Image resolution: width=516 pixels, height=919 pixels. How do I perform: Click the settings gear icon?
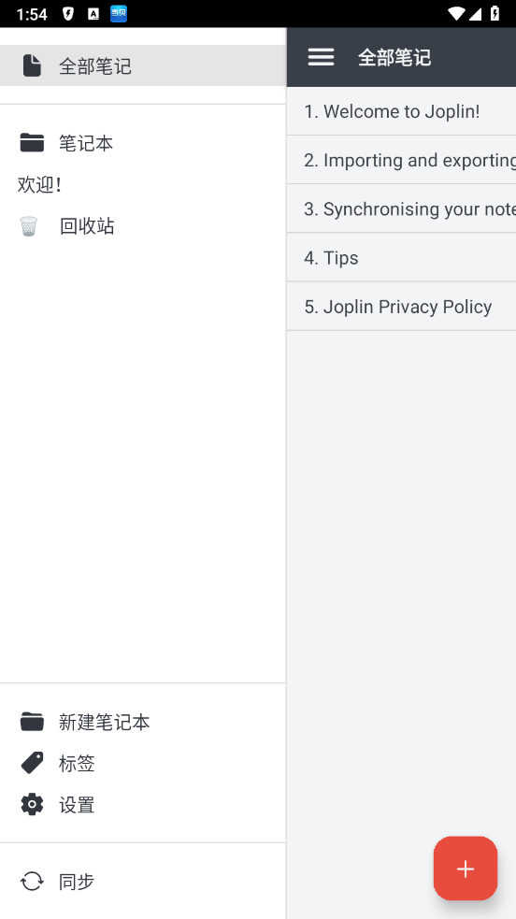[x=32, y=805]
